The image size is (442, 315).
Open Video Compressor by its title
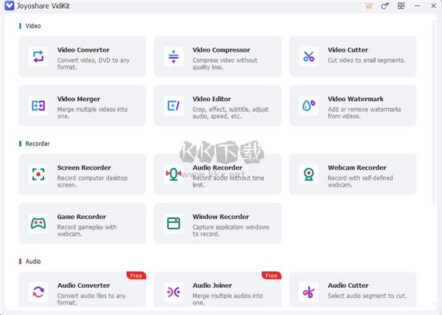tap(221, 50)
